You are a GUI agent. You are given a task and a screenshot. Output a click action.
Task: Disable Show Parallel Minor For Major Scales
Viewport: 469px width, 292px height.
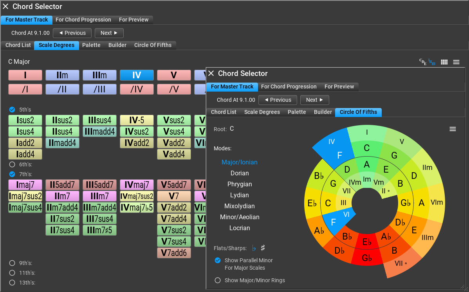coord(218,260)
